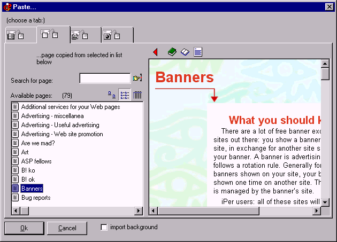337x242 pixels.
Task: Switch to details grid view
Action: (x=137, y=95)
